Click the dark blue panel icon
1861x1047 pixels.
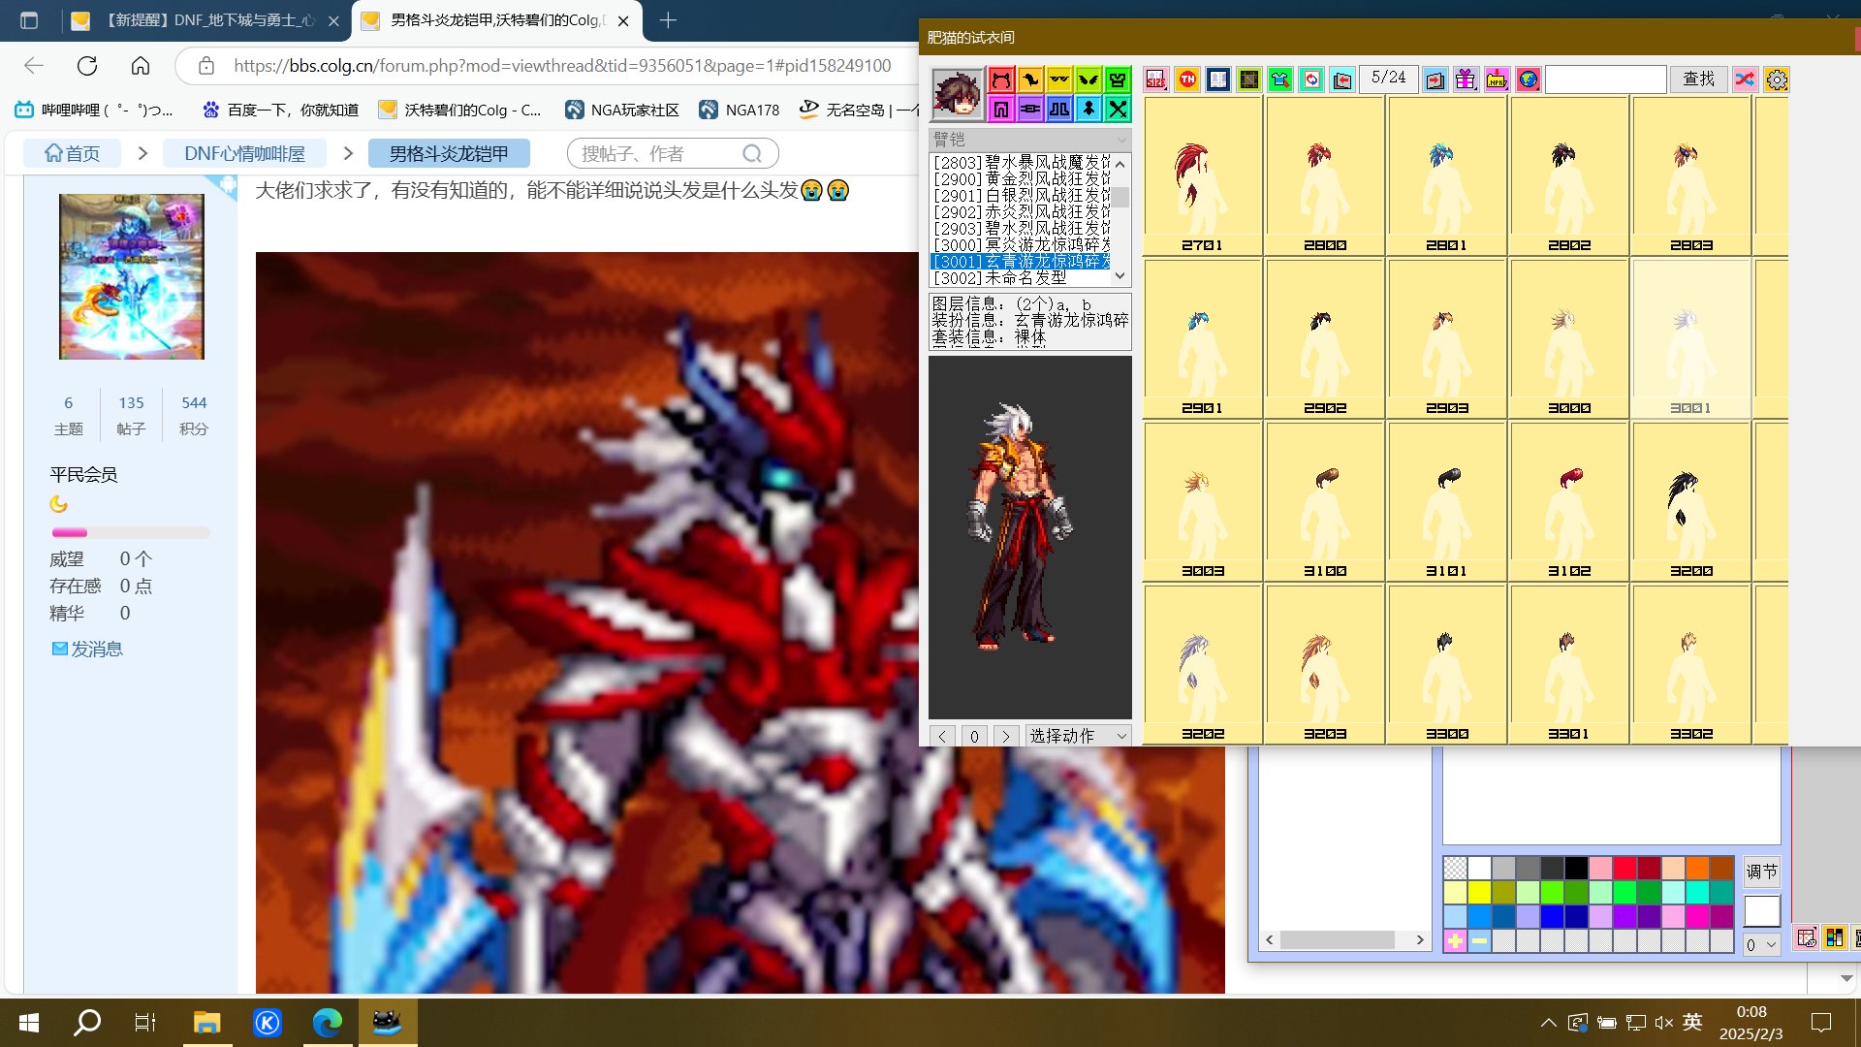(1217, 79)
